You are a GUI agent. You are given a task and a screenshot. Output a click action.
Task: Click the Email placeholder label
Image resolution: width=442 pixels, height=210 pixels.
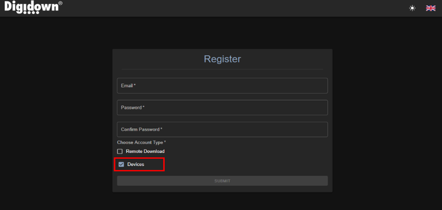[128, 85]
